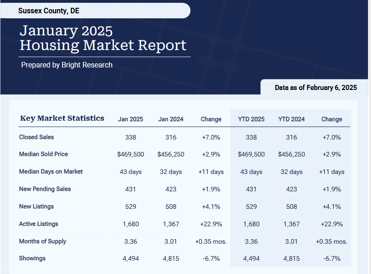Select the Months of Supply row label
This screenshot has height=274, width=371.
[x=42, y=241]
